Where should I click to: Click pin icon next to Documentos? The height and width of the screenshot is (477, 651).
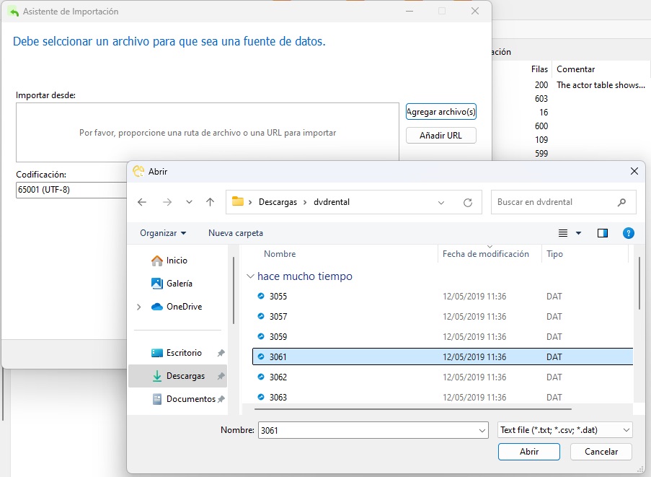tap(221, 399)
